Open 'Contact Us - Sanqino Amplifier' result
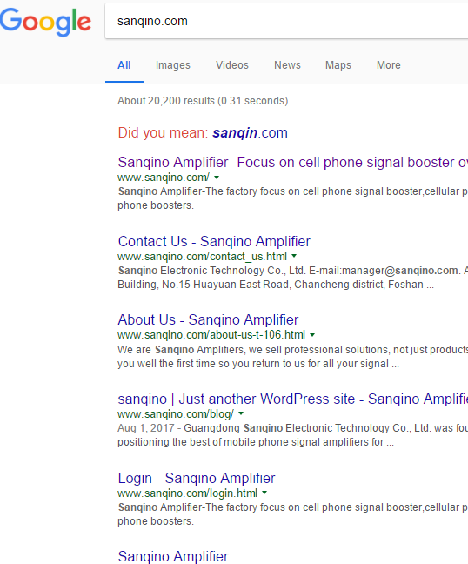468x564 pixels. click(x=214, y=241)
